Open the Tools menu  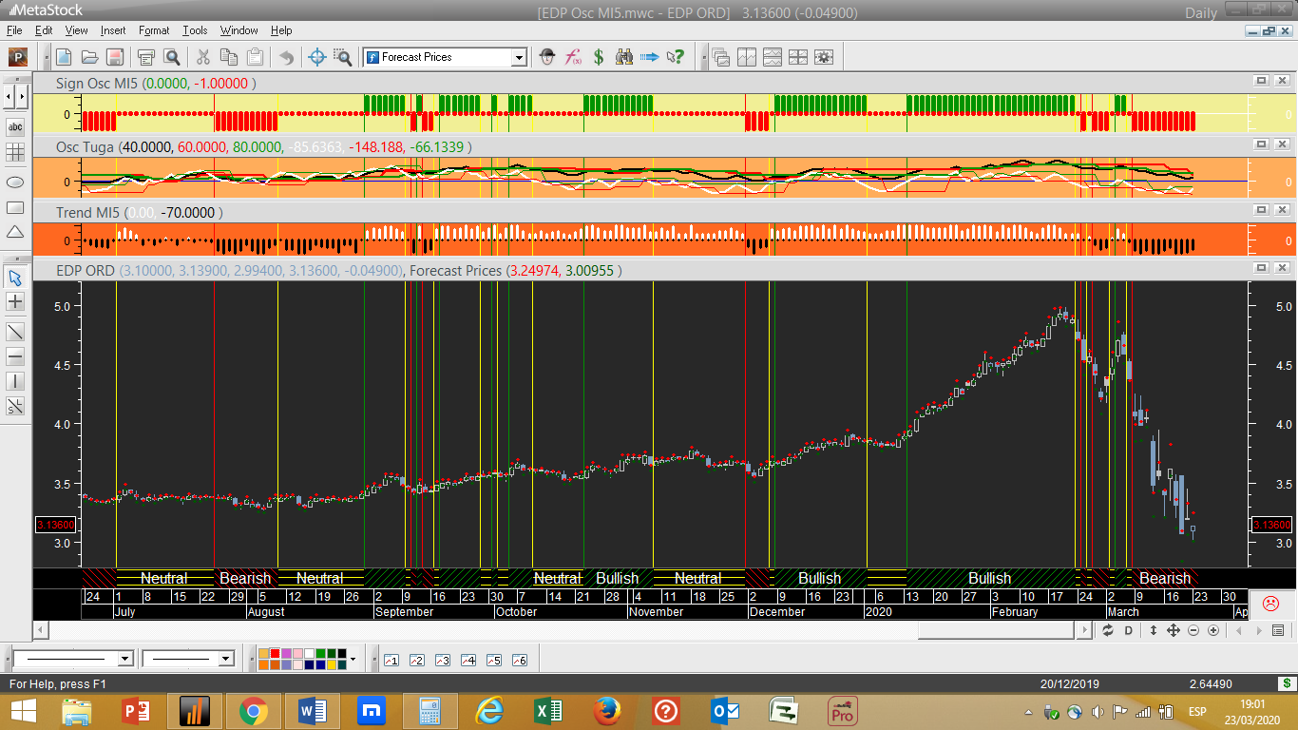point(195,30)
